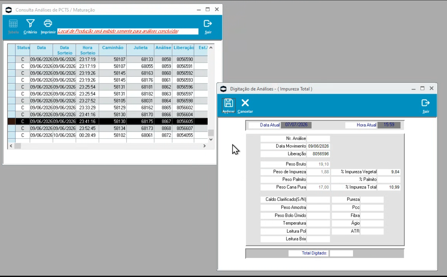Click the Nr. Análise input field
Viewport: 447px width, 277px height.
click(318, 138)
